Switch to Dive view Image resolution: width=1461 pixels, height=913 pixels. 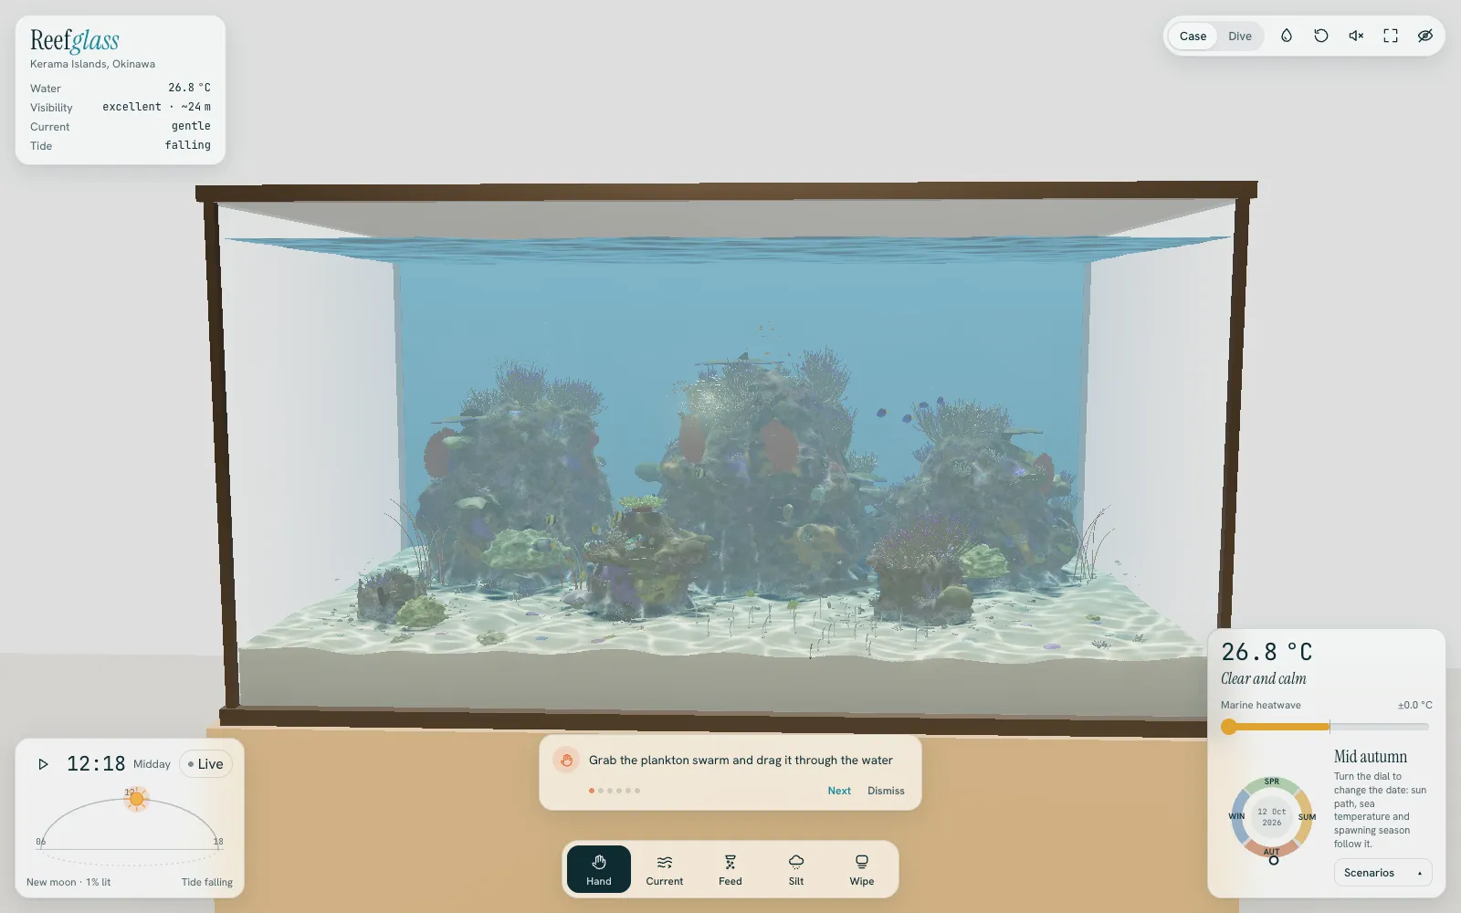click(x=1240, y=37)
